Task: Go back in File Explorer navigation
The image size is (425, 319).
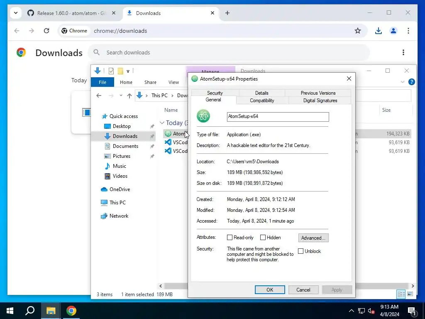Action: [99, 96]
